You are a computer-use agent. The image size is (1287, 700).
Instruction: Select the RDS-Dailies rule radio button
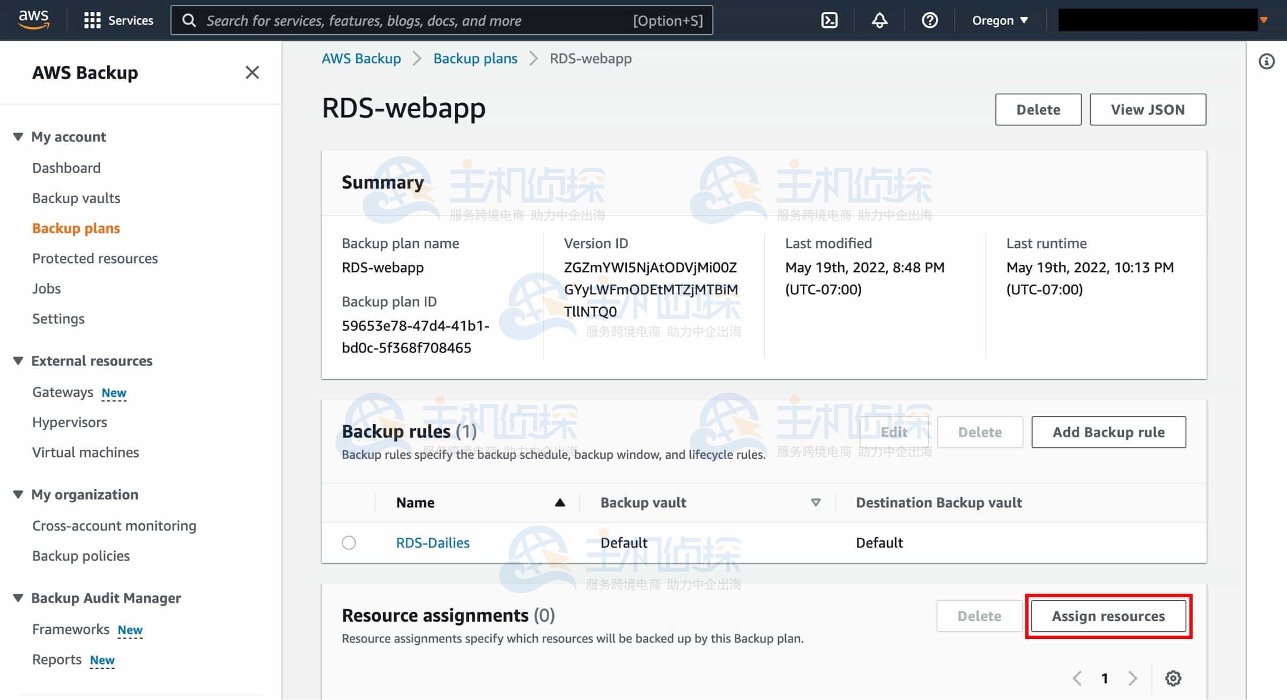tap(349, 542)
